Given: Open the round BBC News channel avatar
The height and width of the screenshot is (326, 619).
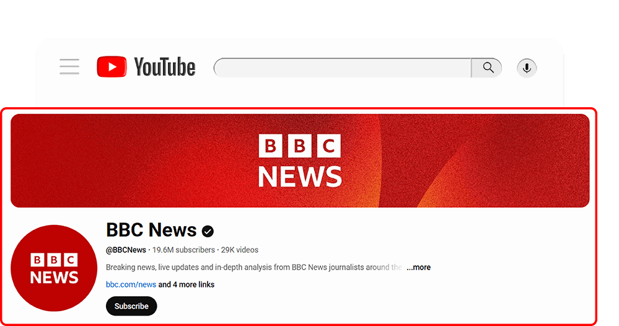Looking at the screenshot, I should click(x=55, y=268).
